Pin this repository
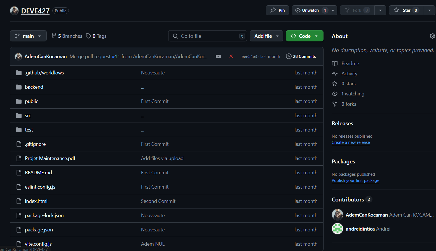This screenshot has width=436, height=251. [x=277, y=10]
